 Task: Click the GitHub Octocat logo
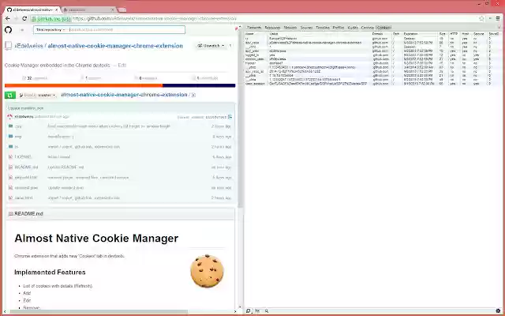click(9, 30)
